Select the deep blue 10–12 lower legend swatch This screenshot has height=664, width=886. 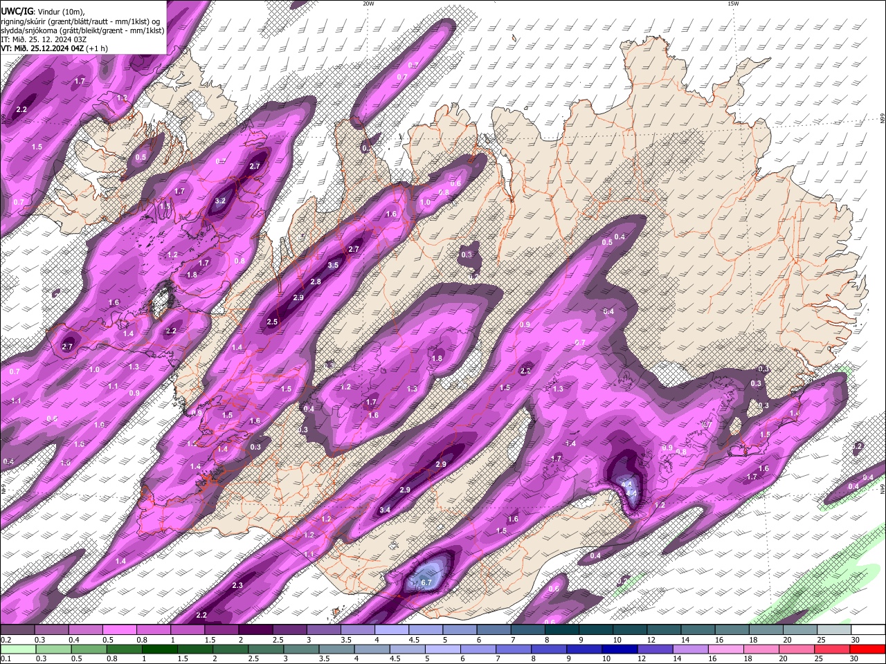(x=620, y=649)
